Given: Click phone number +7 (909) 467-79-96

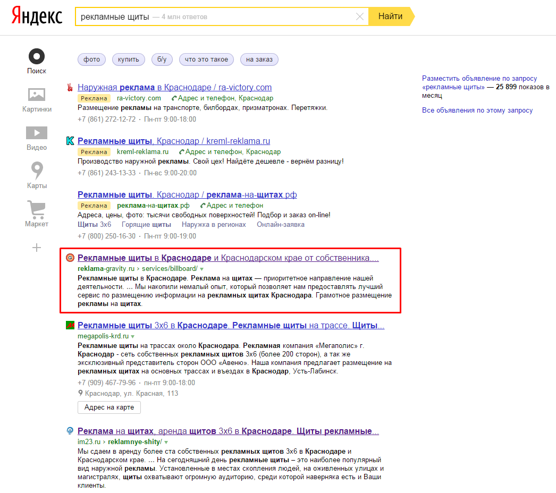Looking at the screenshot, I should tap(107, 383).
